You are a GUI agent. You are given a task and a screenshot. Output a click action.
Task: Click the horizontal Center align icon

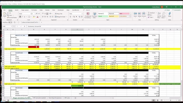point(45,17)
